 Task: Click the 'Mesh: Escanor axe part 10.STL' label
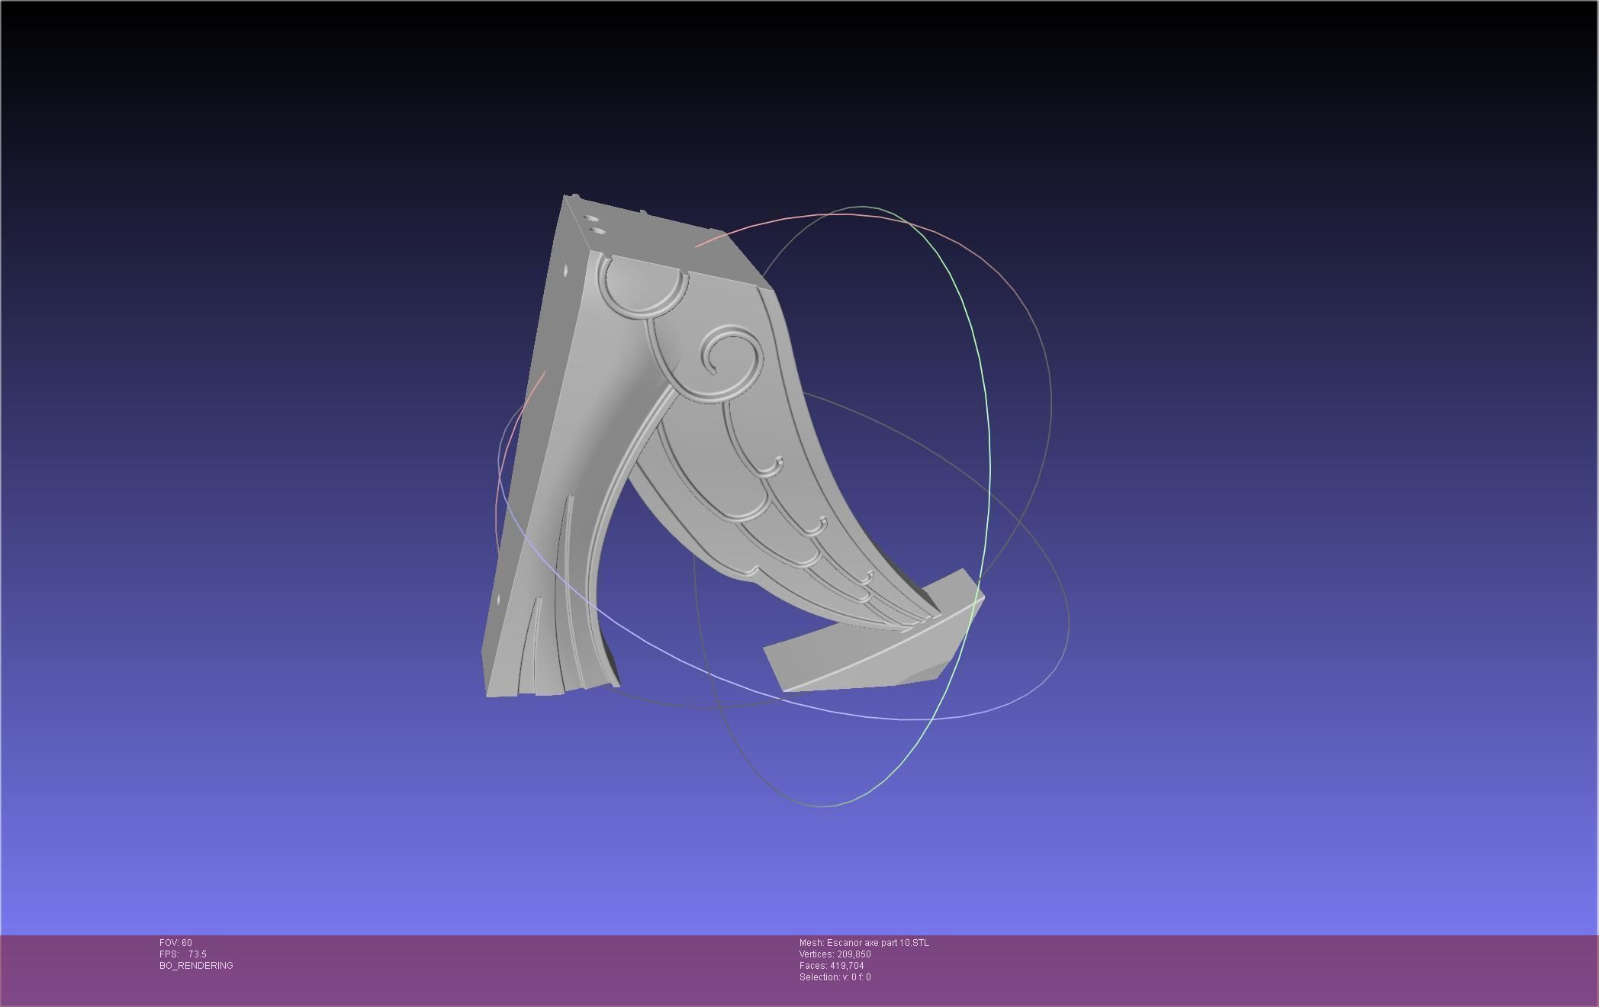864,943
